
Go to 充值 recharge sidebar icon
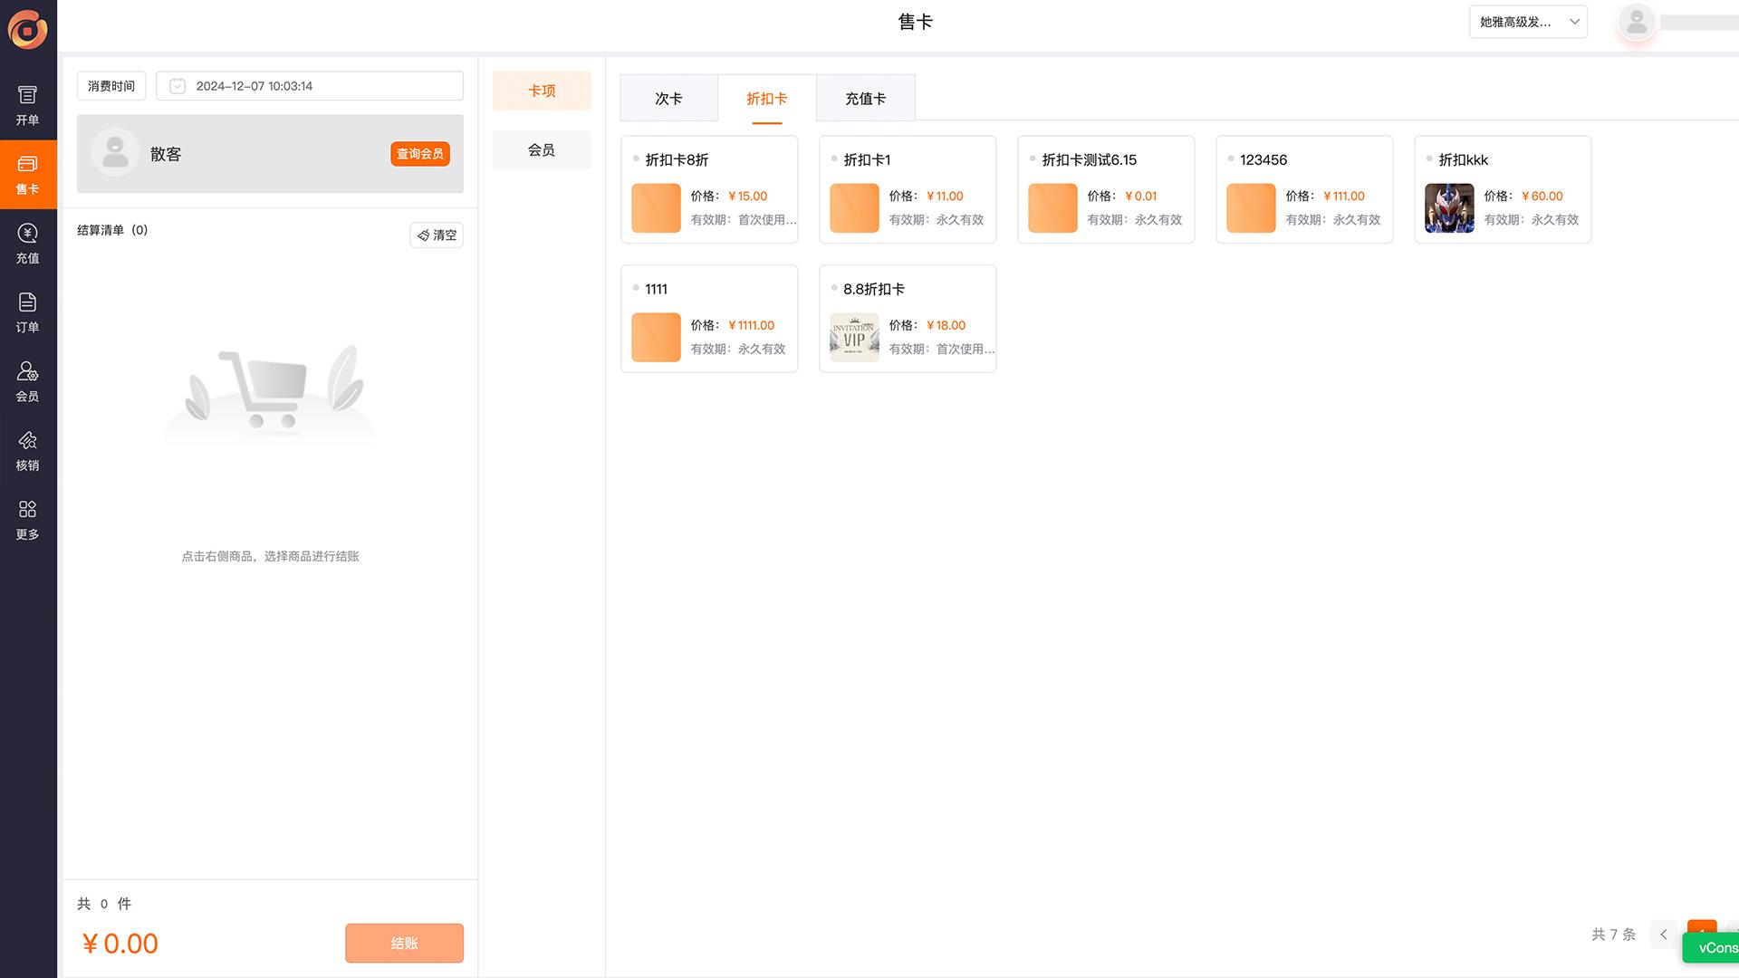coord(27,244)
